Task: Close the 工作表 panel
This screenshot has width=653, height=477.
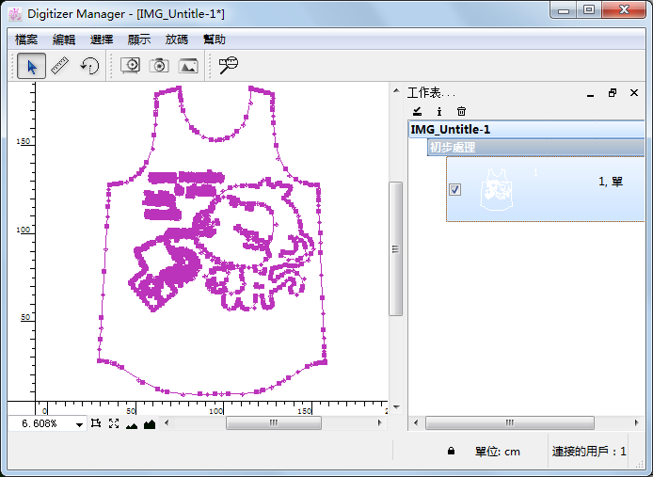Action: click(x=634, y=93)
